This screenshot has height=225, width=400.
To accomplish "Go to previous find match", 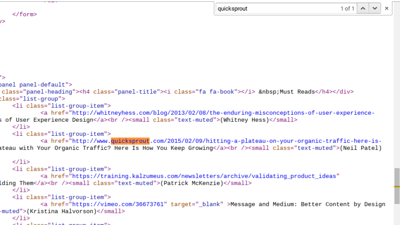I will [x=363, y=8].
